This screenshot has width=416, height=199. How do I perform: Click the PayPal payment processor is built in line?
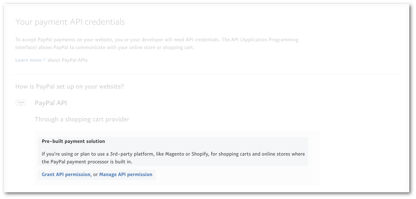(87, 162)
